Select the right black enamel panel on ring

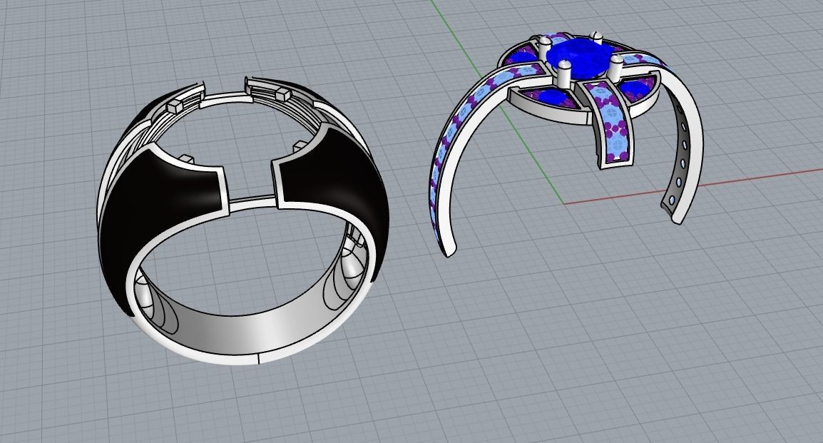pos(336,194)
